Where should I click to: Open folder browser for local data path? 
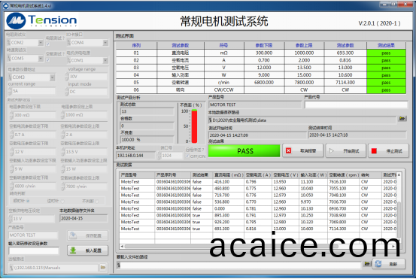[402, 118]
